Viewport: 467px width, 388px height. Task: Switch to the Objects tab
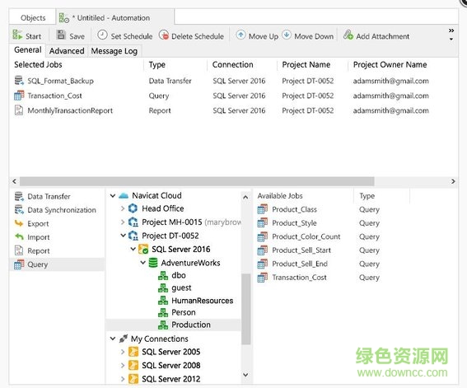pyautogui.click(x=33, y=17)
